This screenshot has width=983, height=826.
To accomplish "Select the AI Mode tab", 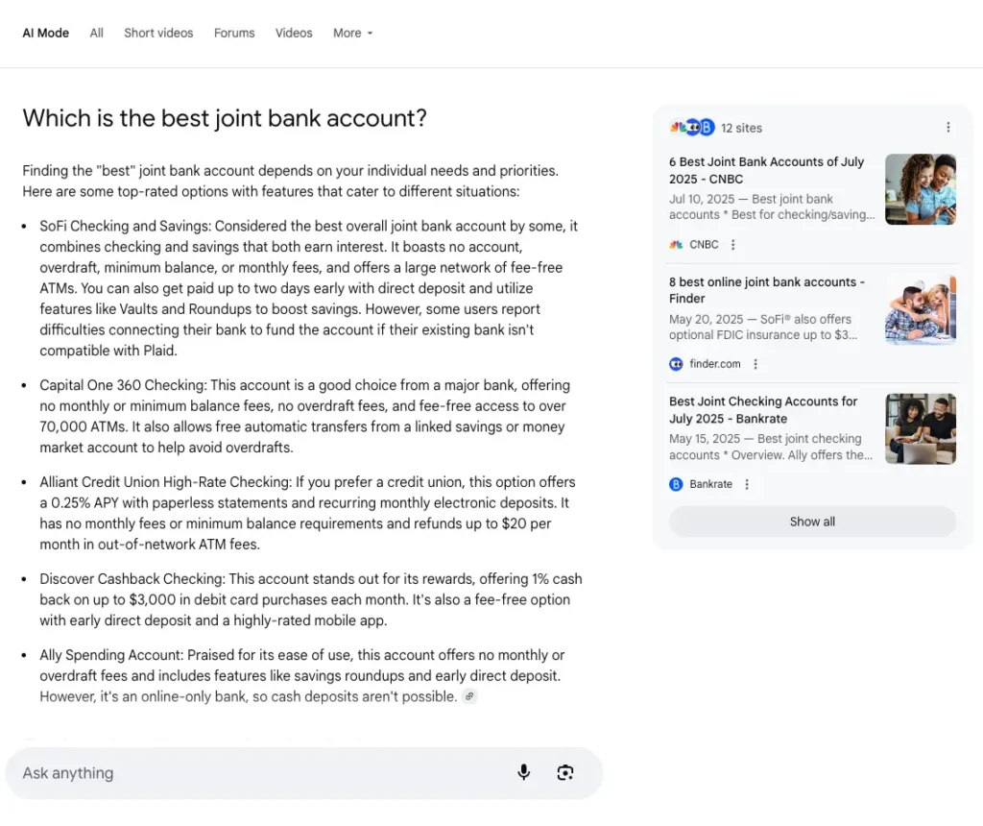I will tap(46, 34).
